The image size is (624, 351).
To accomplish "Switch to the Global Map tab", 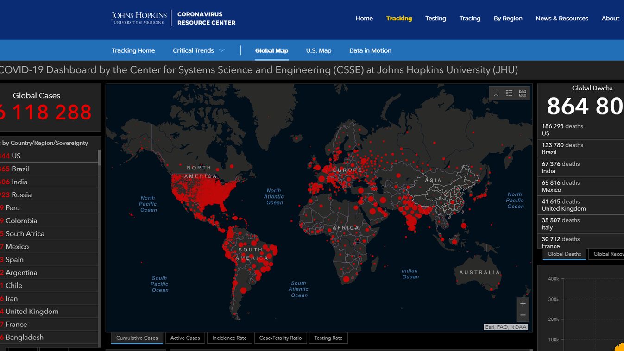I will point(271,50).
